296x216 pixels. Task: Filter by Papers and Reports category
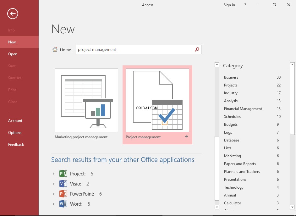tap(252, 164)
